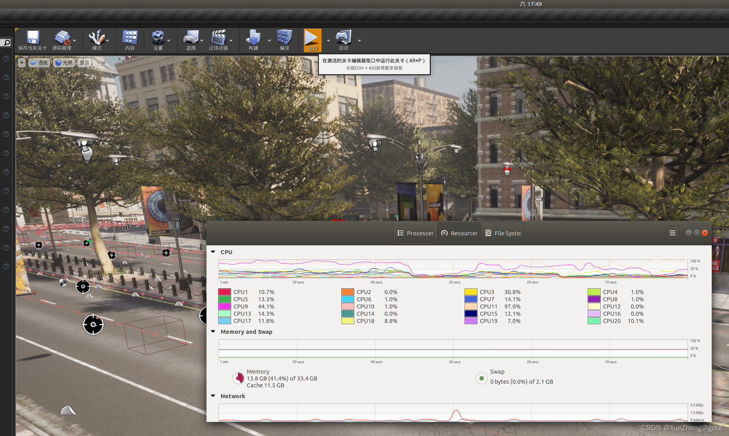This screenshot has height=436, width=729.
Task: Click the 透视 perspective view button
Action: pos(39,63)
